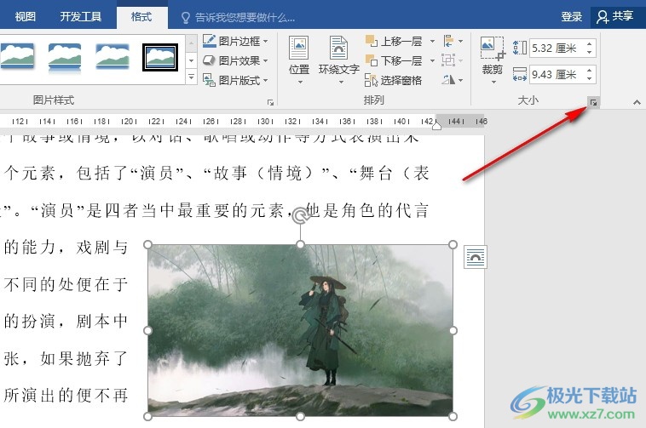
Task: Click the bottom-center picture resize handle
Action: 300,416
